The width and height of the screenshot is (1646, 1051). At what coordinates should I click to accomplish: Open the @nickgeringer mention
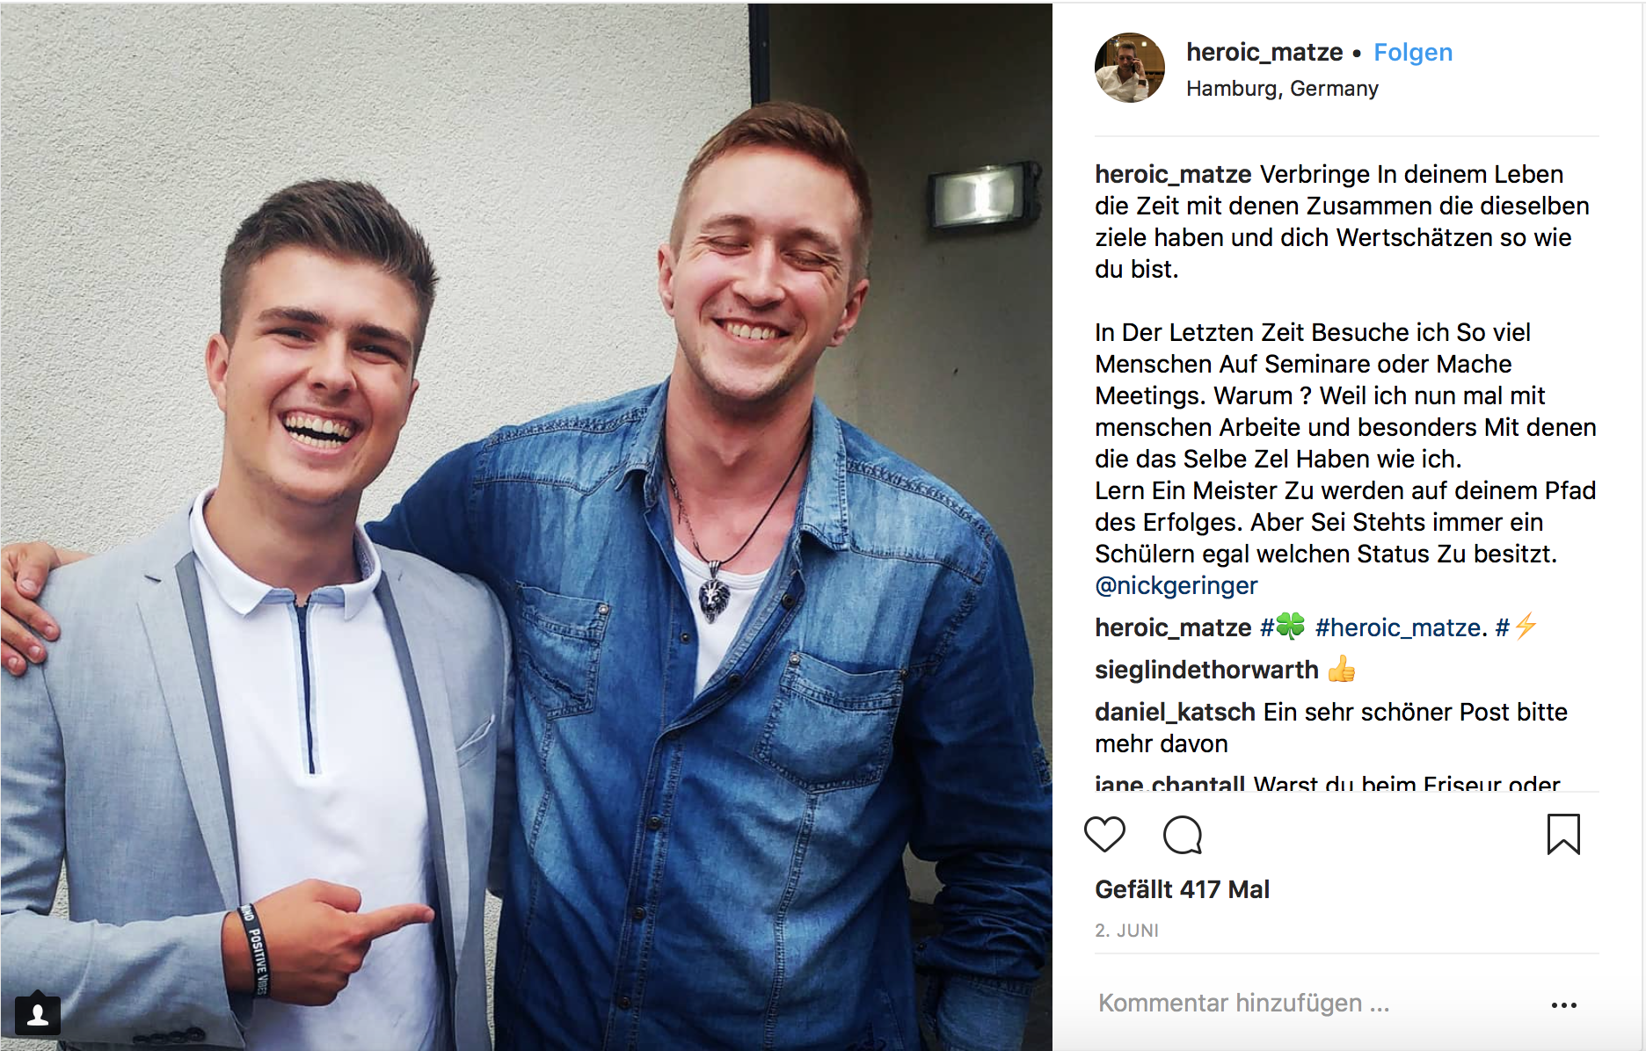pos(1176,585)
